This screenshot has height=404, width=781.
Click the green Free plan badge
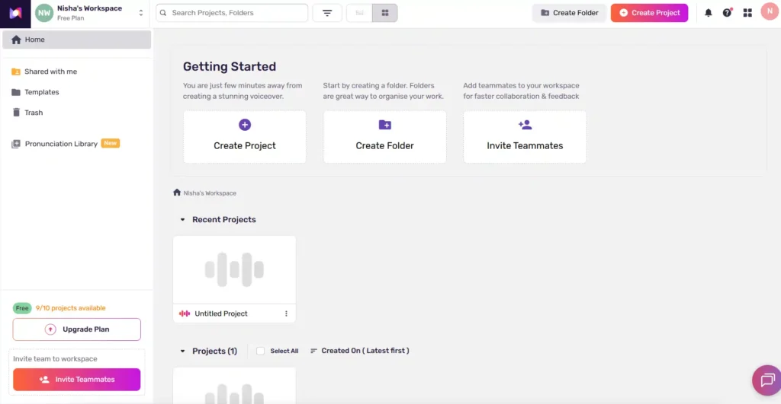[x=22, y=308]
